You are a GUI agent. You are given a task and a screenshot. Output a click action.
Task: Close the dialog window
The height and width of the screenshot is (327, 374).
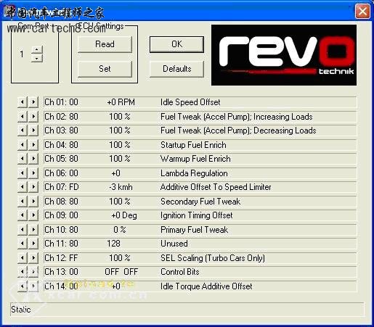click(x=362, y=11)
